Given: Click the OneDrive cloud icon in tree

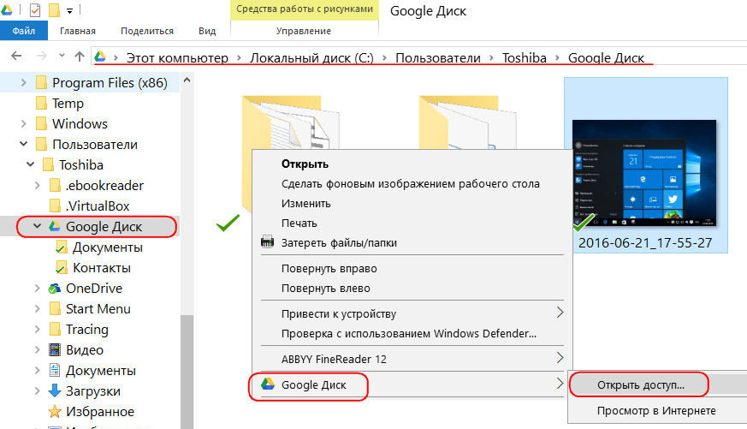Looking at the screenshot, I should tap(54, 289).
